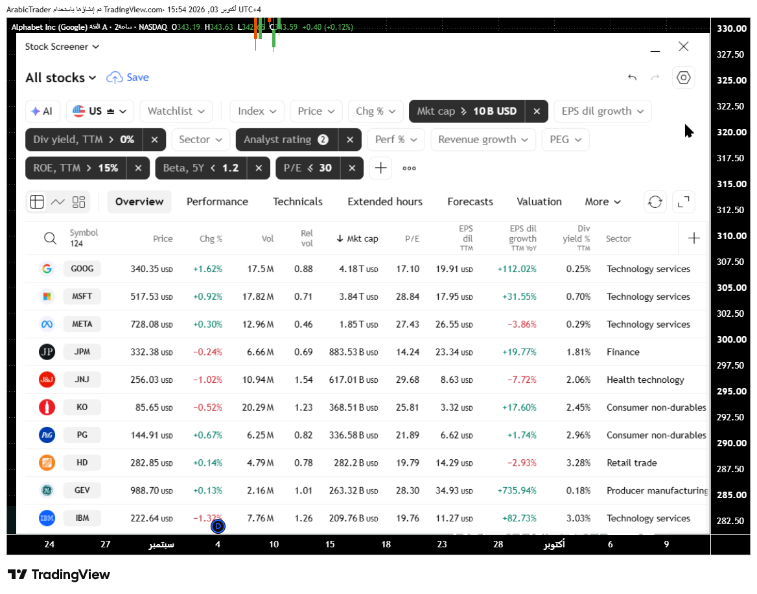Image resolution: width=757 pixels, height=594 pixels.
Task: Open the Valuation tab
Action: pyautogui.click(x=539, y=201)
